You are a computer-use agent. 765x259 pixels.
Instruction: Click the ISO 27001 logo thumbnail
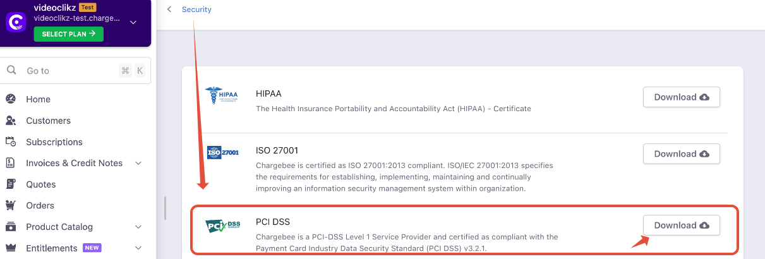(223, 152)
